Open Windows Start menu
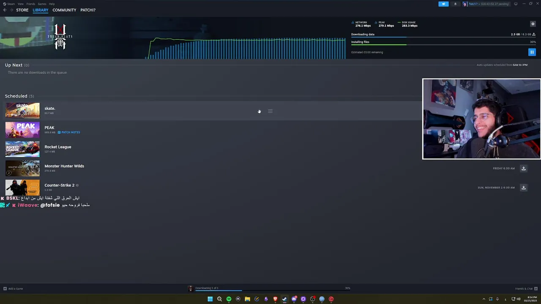The height and width of the screenshot is (304, 541). [x=210, y=299]
